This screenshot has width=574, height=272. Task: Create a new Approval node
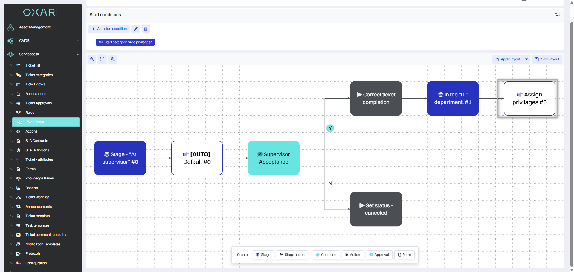pyautogui.click(x=379, y=255)
